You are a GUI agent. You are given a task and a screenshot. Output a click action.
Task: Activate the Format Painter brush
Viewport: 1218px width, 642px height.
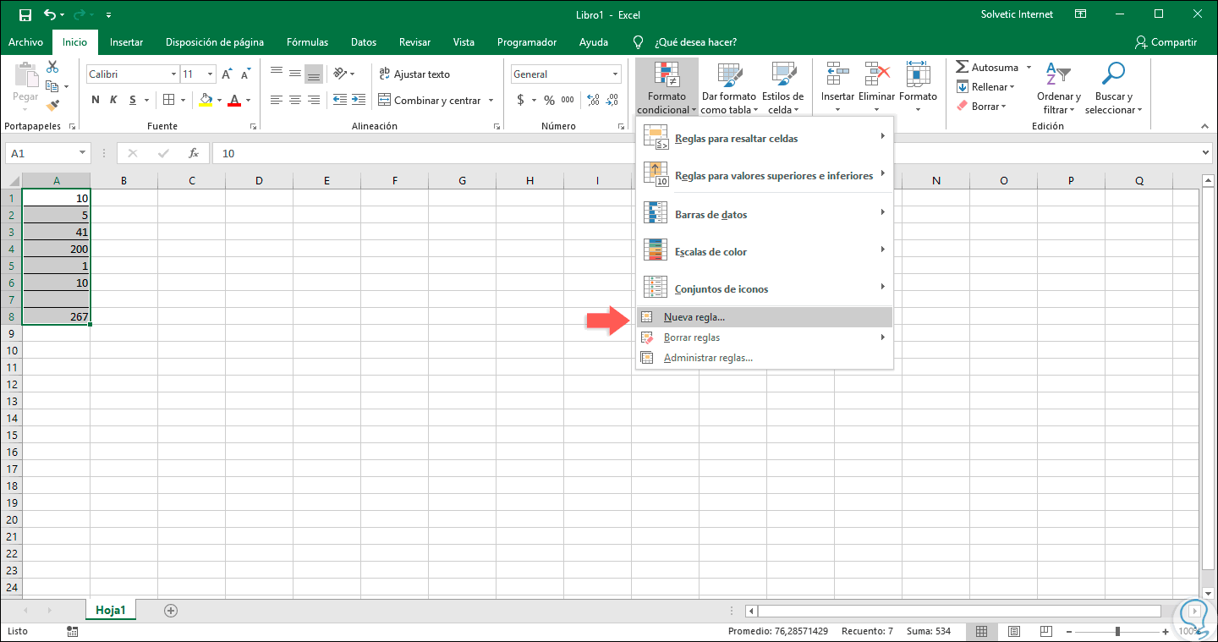(52, 106)
